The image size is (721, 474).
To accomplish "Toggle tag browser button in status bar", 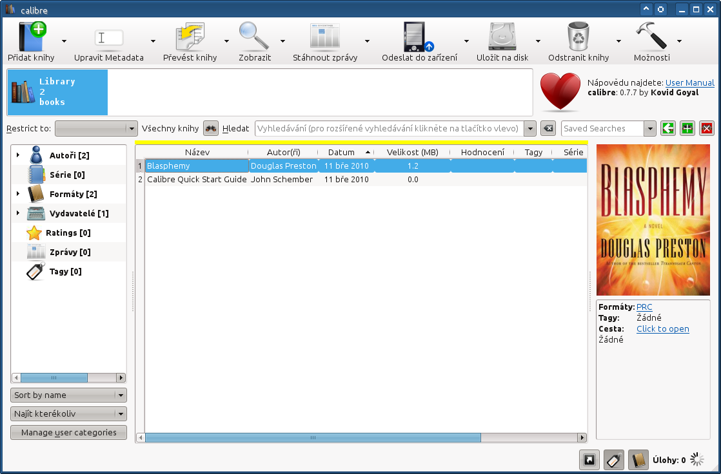I will tap(614, 460).
